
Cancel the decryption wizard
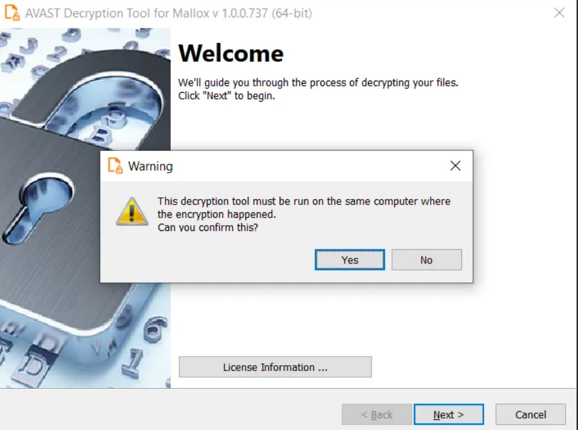[x=530, y=414]
